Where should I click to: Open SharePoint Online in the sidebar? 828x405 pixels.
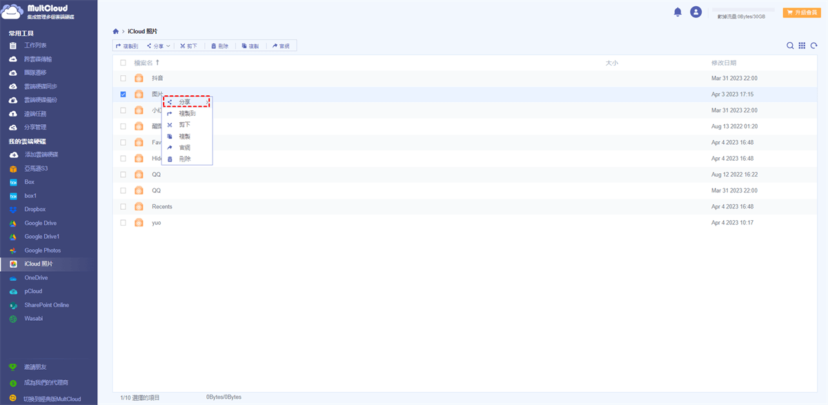point(48,305)
